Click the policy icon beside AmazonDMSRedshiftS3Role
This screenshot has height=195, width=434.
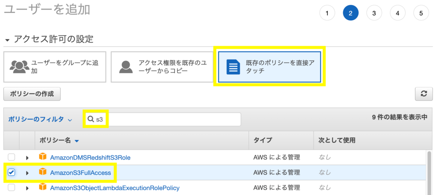[43, 157]
